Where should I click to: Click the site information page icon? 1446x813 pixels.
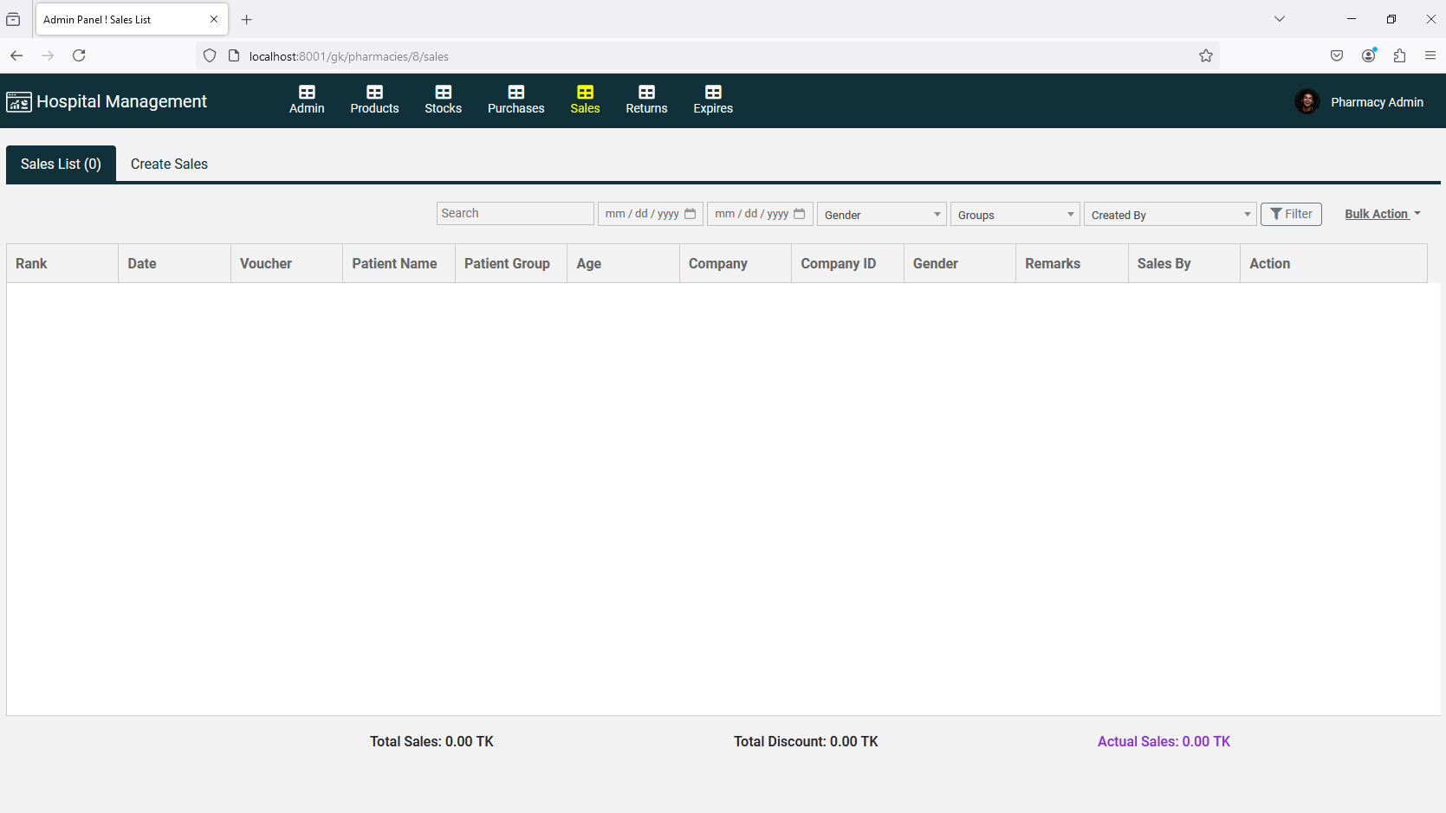234,55
